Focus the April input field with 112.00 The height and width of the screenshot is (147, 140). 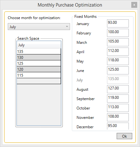click(118, 52)
